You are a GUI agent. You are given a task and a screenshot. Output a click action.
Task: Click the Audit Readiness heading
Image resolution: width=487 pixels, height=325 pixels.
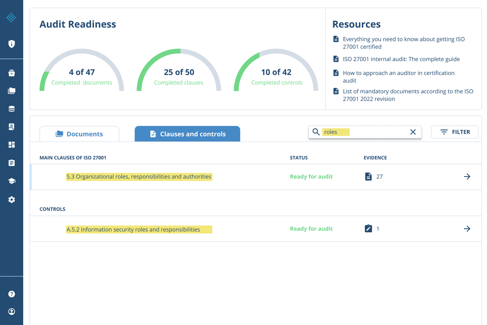(78, 24)
